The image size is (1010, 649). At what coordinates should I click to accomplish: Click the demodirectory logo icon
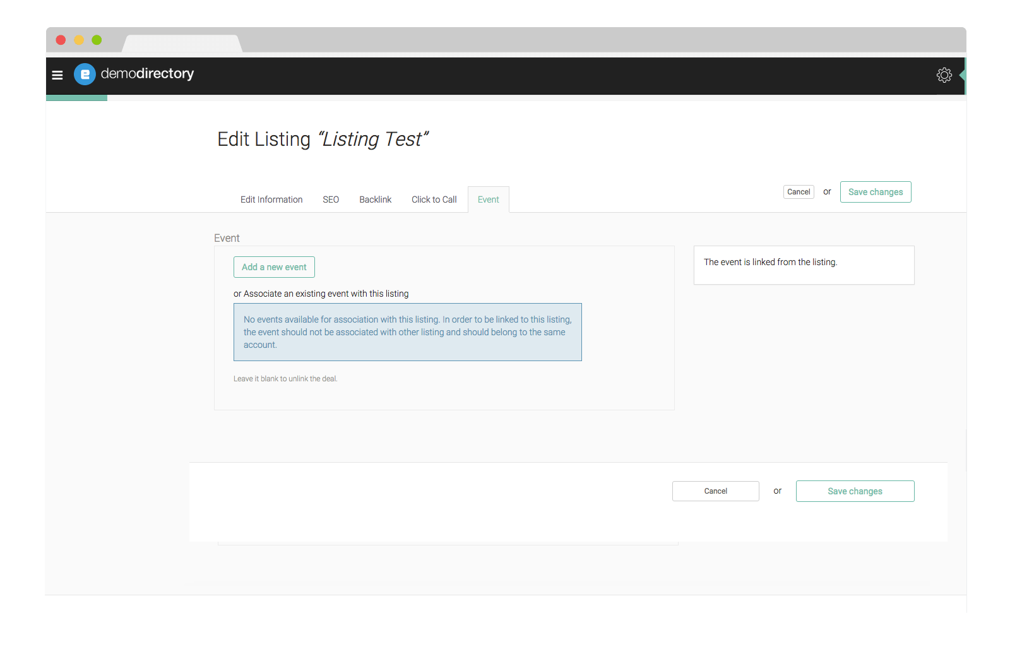pos(85,74)
